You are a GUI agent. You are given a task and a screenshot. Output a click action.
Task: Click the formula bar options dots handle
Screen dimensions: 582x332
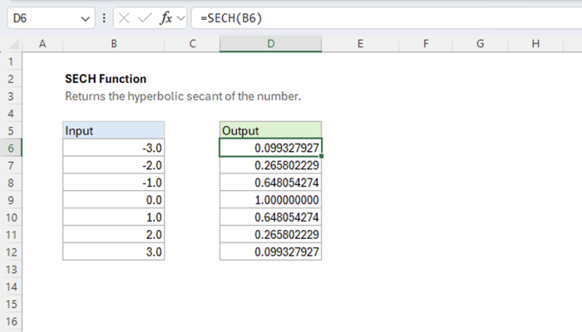pyautogui.click(x=104, y=18)
